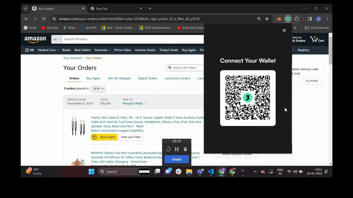Click the green wallet extension icon
353x198 pixels.
[288, 19]
